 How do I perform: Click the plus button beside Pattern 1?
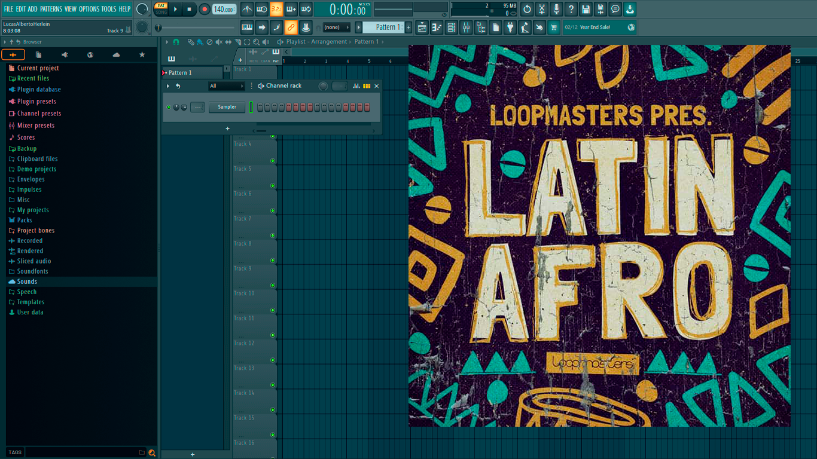pos(409,27)
